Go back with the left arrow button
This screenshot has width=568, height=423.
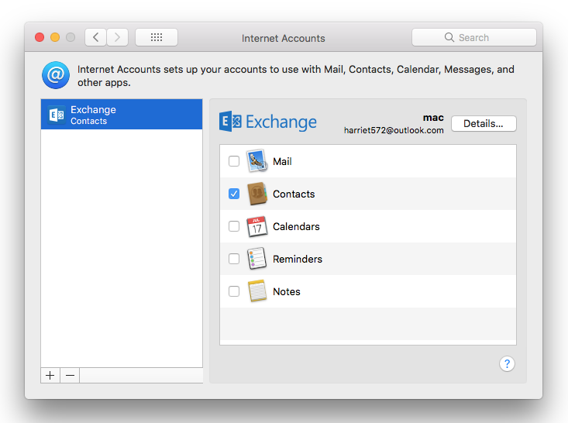coord(96,37)
